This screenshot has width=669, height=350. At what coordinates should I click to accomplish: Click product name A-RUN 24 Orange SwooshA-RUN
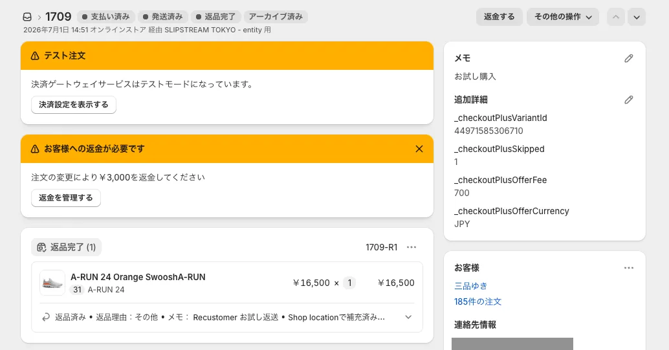point(138,277)
